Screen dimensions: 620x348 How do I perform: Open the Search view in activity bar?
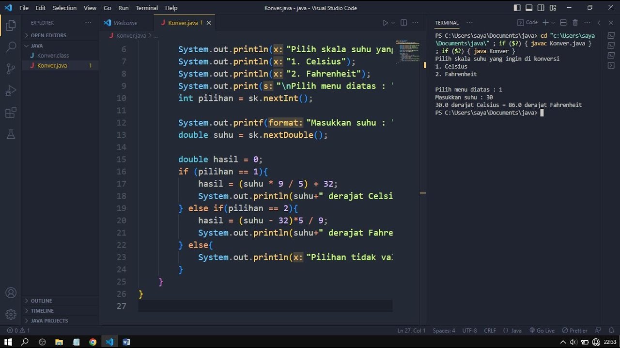click(x=11, y=47)
